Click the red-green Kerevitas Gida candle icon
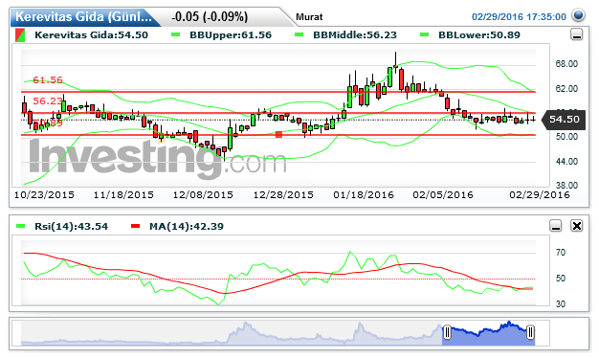The width and height of the screenshot is (599, 358). [x=20, y=35]
